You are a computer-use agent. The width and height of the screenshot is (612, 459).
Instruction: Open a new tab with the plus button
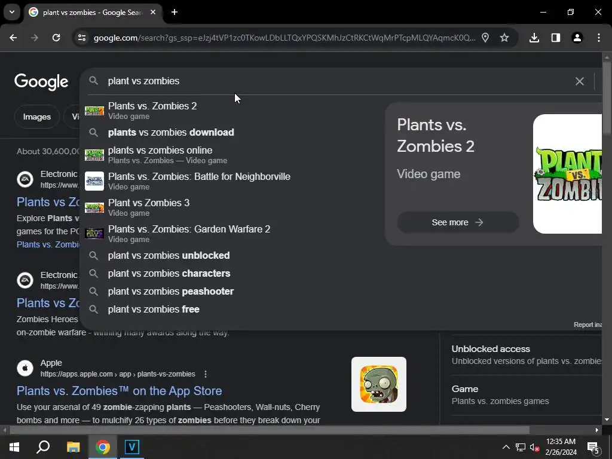pyautogui.click(x=175, y=12)
